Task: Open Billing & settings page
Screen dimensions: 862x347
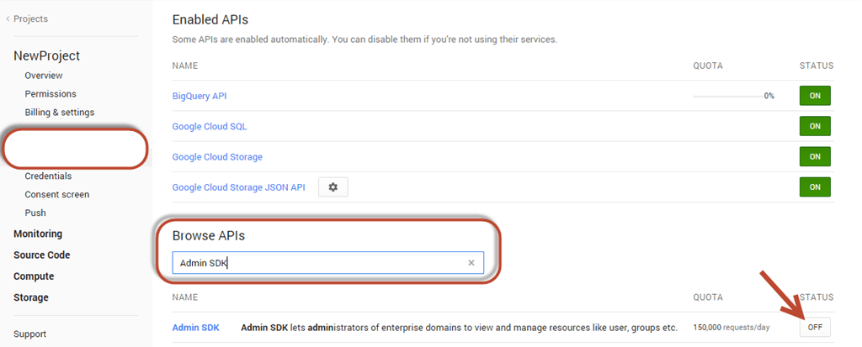Action: point(60,112)
